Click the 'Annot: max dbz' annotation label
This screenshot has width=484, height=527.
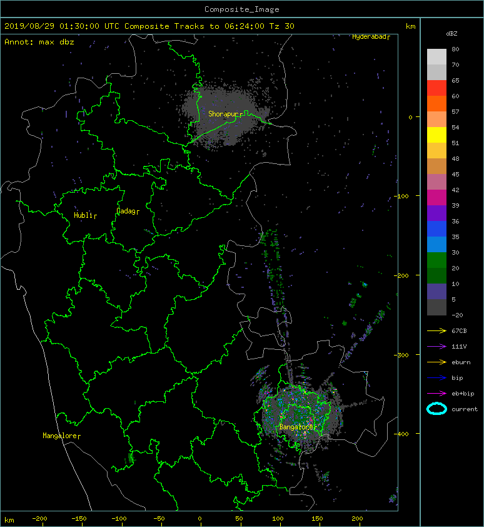39,42
